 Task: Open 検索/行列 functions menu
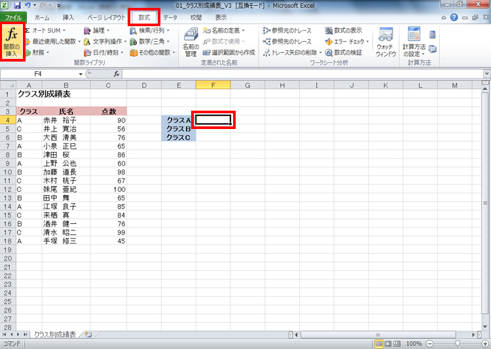150,30
